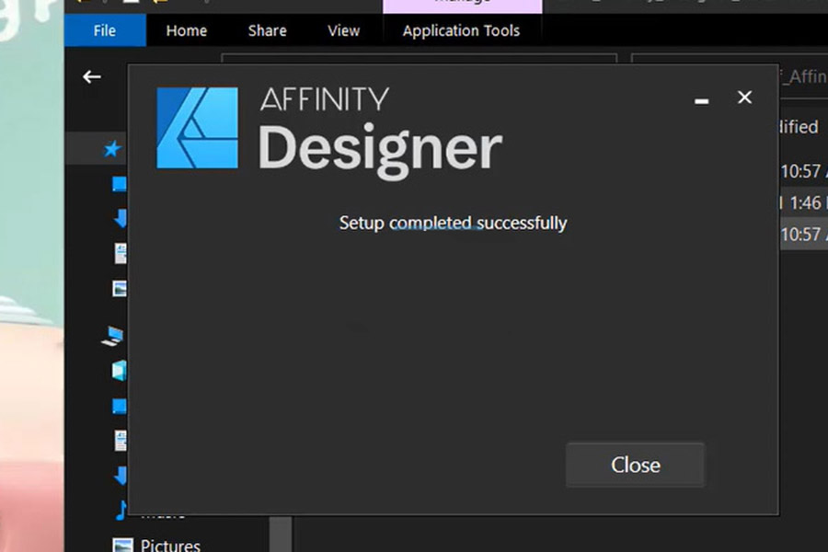Open the File tab in File Explorer

pyautogui.click(x=105, y=30)
